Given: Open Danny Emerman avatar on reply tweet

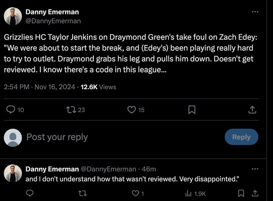Looking at the screenshot, I should tap(13, 173).
